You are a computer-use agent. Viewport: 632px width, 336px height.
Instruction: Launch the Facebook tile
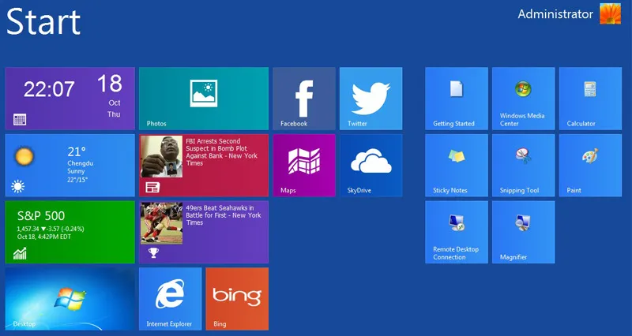point(304,98)
